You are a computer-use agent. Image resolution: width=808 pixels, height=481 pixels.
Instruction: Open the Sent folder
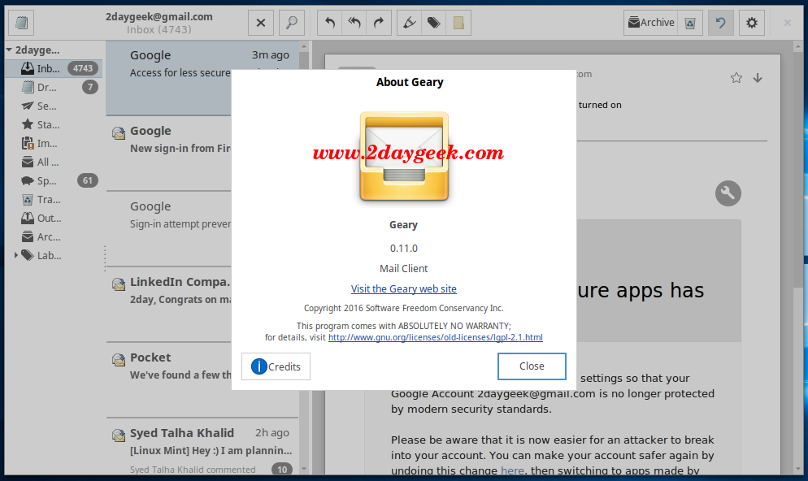tap(54, 106)
